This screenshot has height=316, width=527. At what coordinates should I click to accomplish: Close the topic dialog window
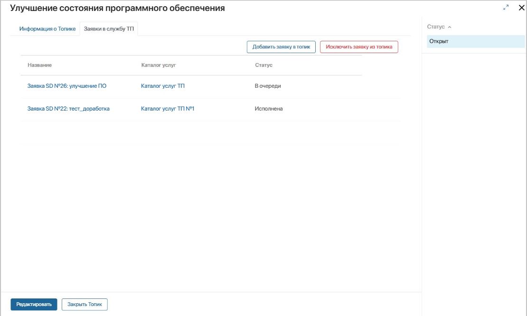point(522,8)
